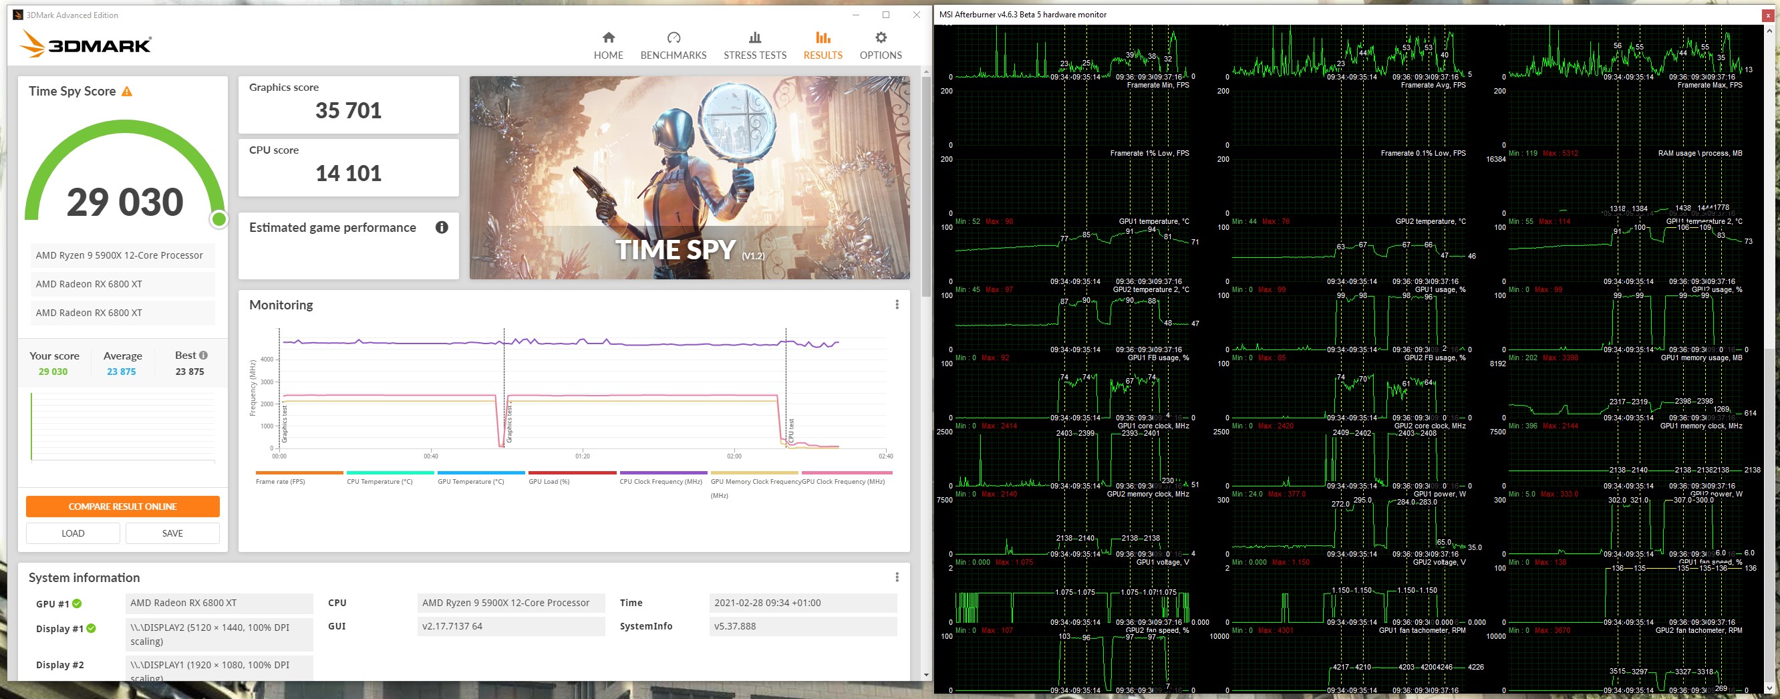Click the GPU2 fan tachometer, RPM graph label
The image size is (1780, 699).
pyautogui.click(x=1699, y=631)
